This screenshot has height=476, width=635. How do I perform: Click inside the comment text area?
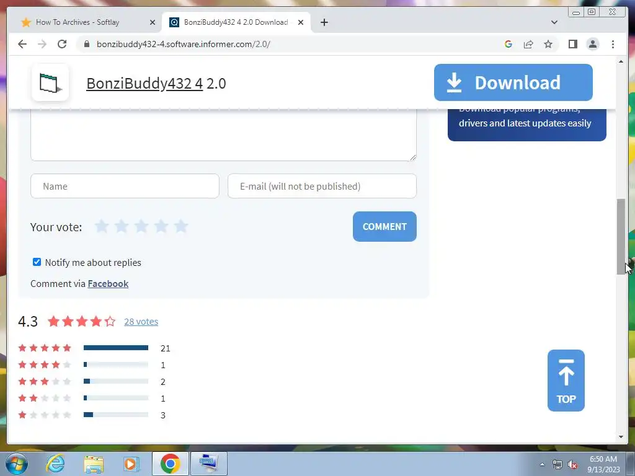[x=223, y=135]
